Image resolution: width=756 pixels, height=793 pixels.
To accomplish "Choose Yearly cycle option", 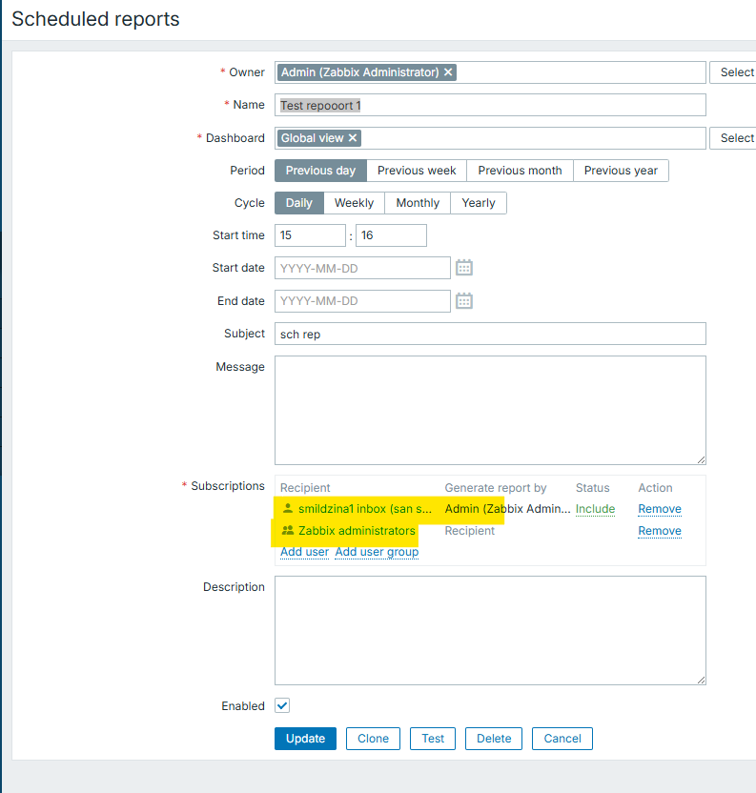I will point(479,203).
